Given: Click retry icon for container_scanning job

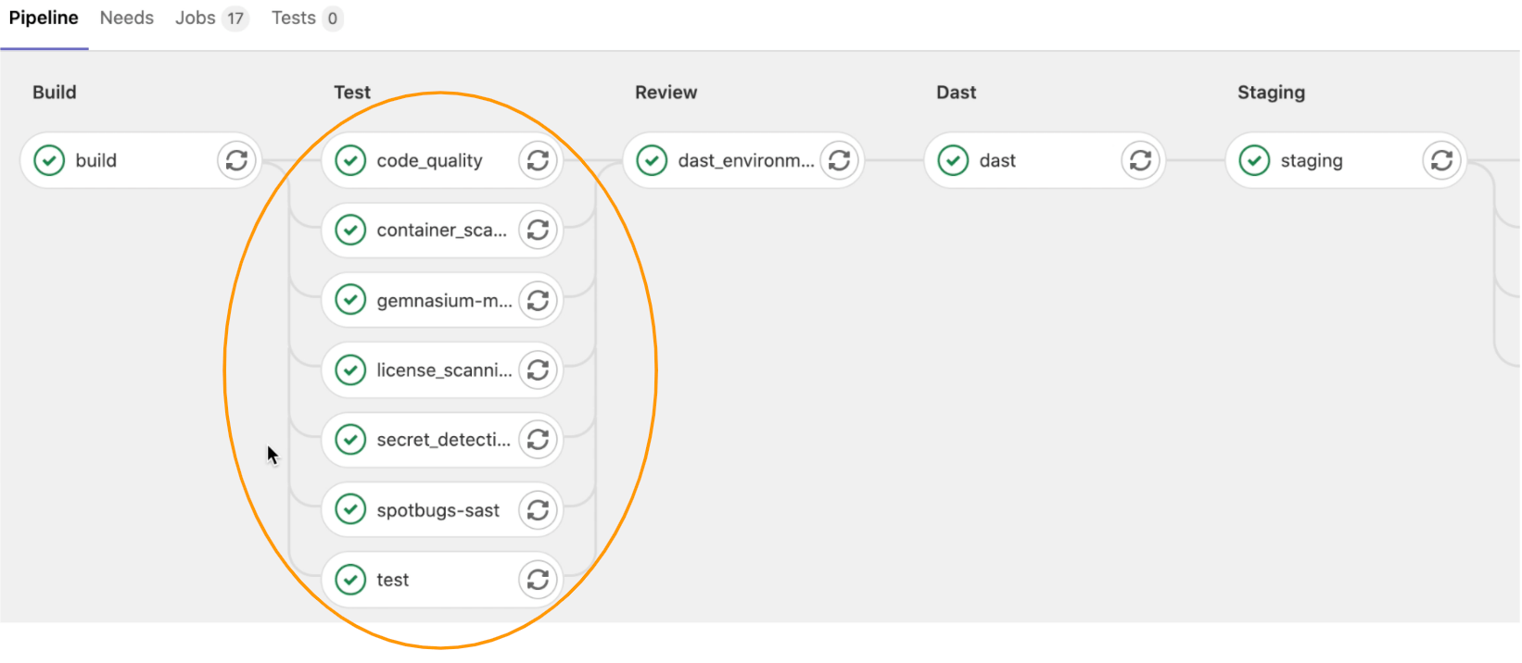Looking at the screenshot, I should click(x=538, y=231).
